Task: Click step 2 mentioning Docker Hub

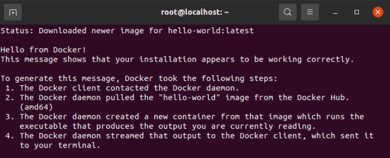Action: pos(177,98)
